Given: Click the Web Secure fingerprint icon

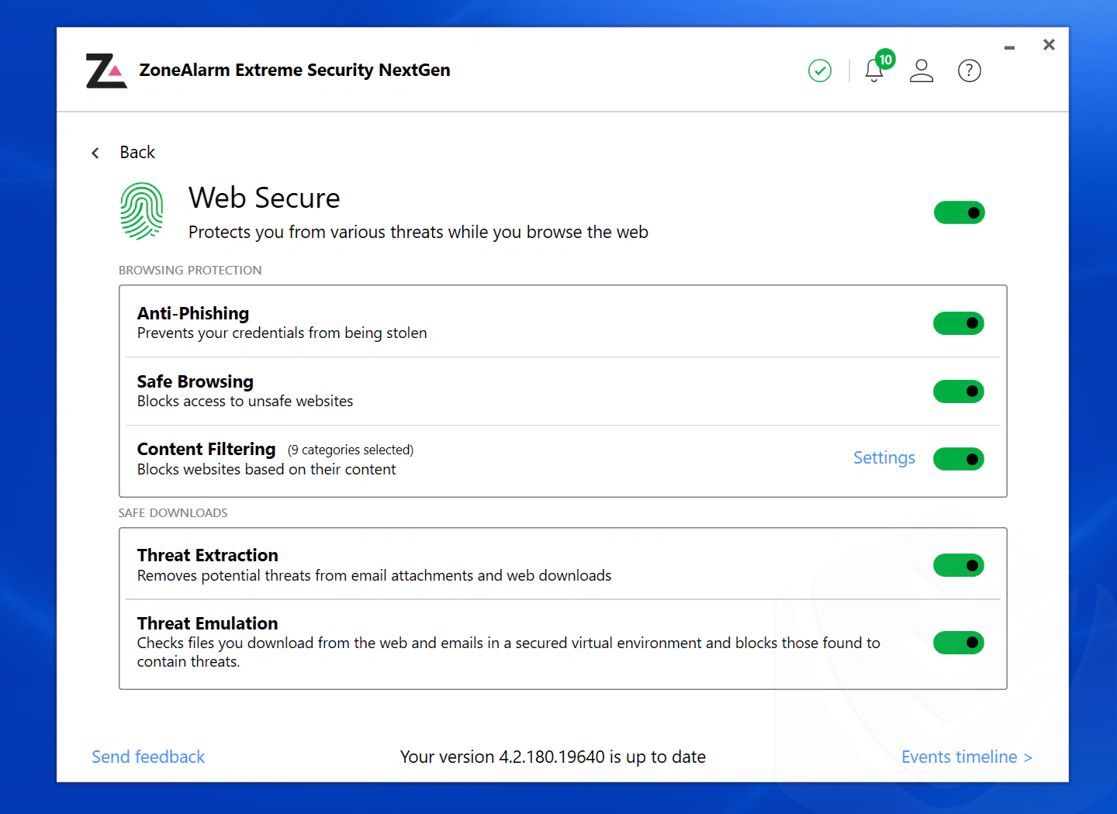Looking at the screenshot, I should 142,211.
